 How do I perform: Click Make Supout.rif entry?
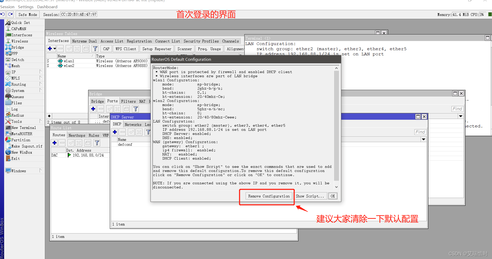coord(27,146)
